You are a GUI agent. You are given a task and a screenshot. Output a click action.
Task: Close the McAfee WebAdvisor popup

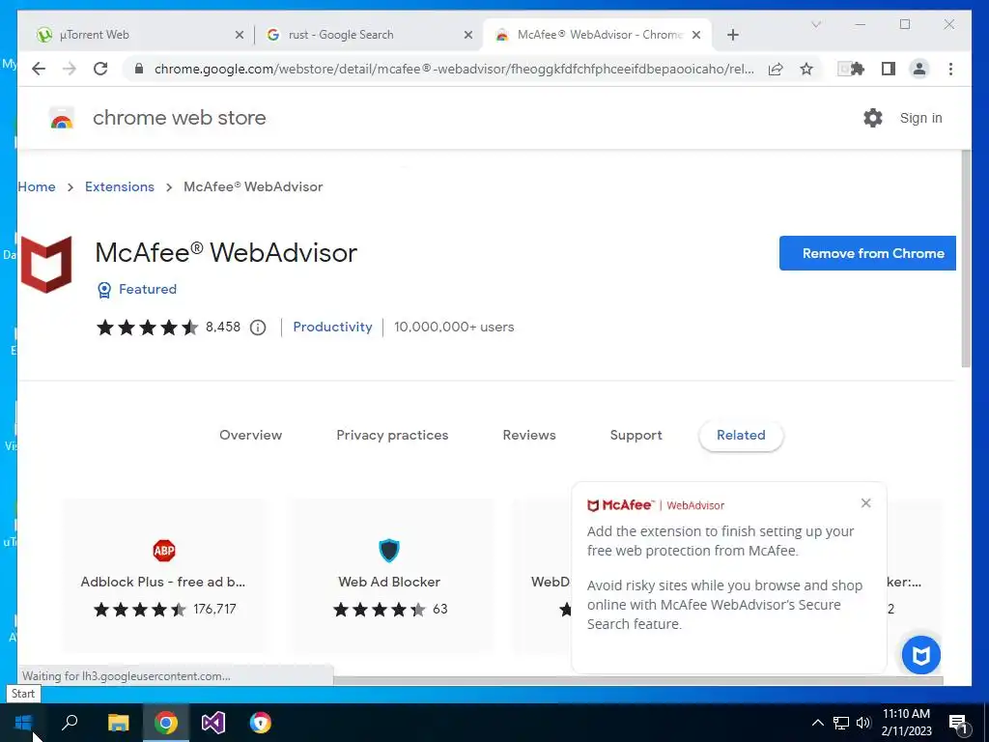[x=866, y=502]
